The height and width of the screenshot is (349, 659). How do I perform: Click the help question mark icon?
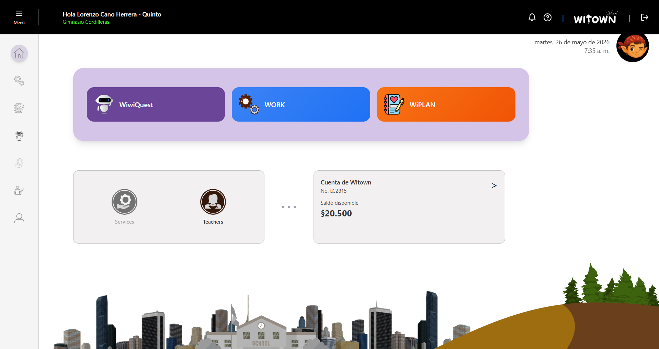click(x=547, y=17)
